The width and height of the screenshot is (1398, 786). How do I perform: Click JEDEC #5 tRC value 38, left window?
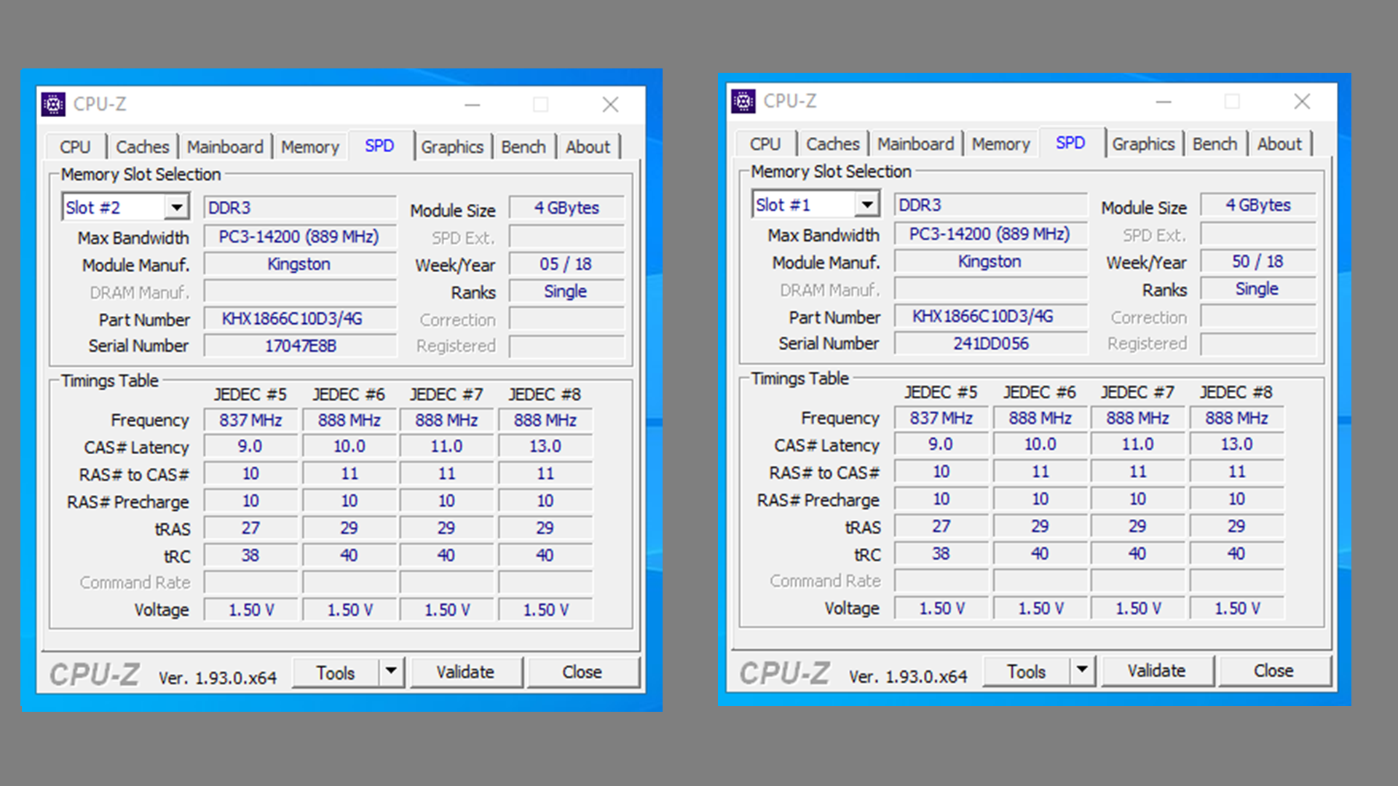[x=250, y=555]
